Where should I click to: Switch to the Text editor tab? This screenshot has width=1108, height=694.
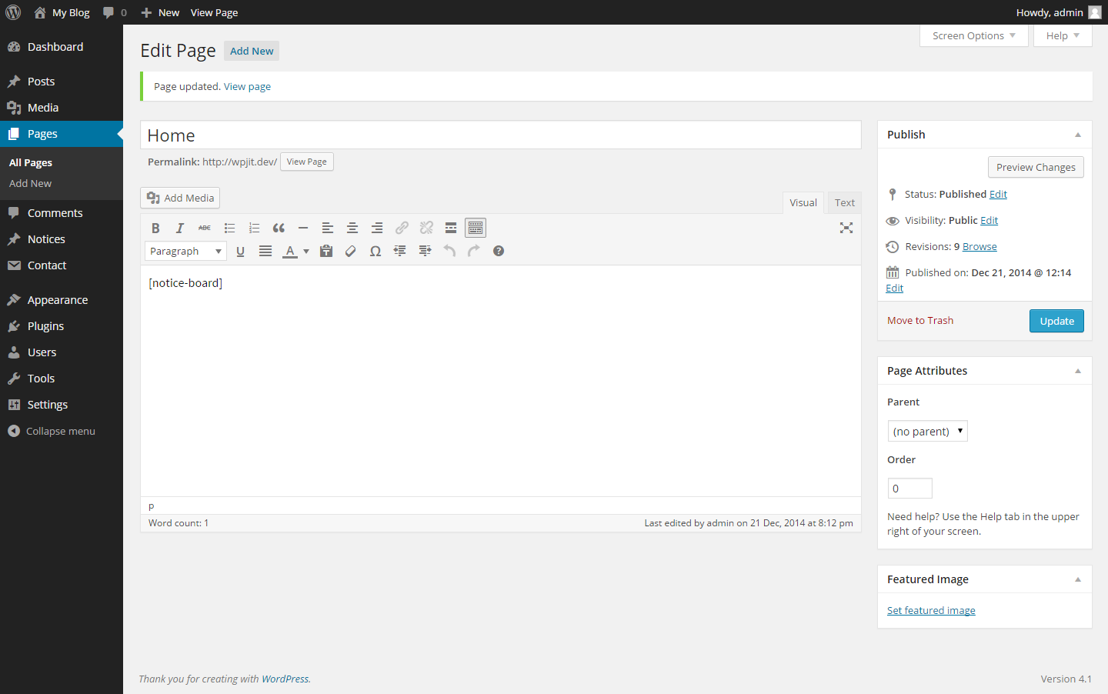pyautogui.click(x=845, y=202)
